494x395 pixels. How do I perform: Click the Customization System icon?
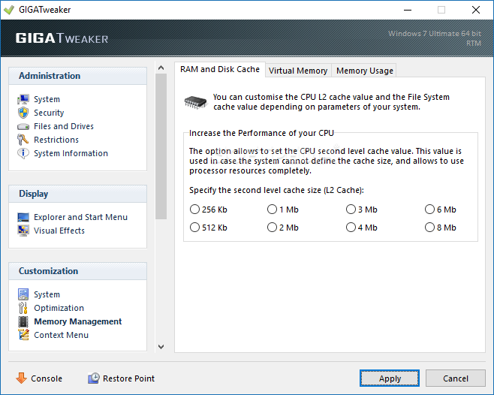[23, 294]
